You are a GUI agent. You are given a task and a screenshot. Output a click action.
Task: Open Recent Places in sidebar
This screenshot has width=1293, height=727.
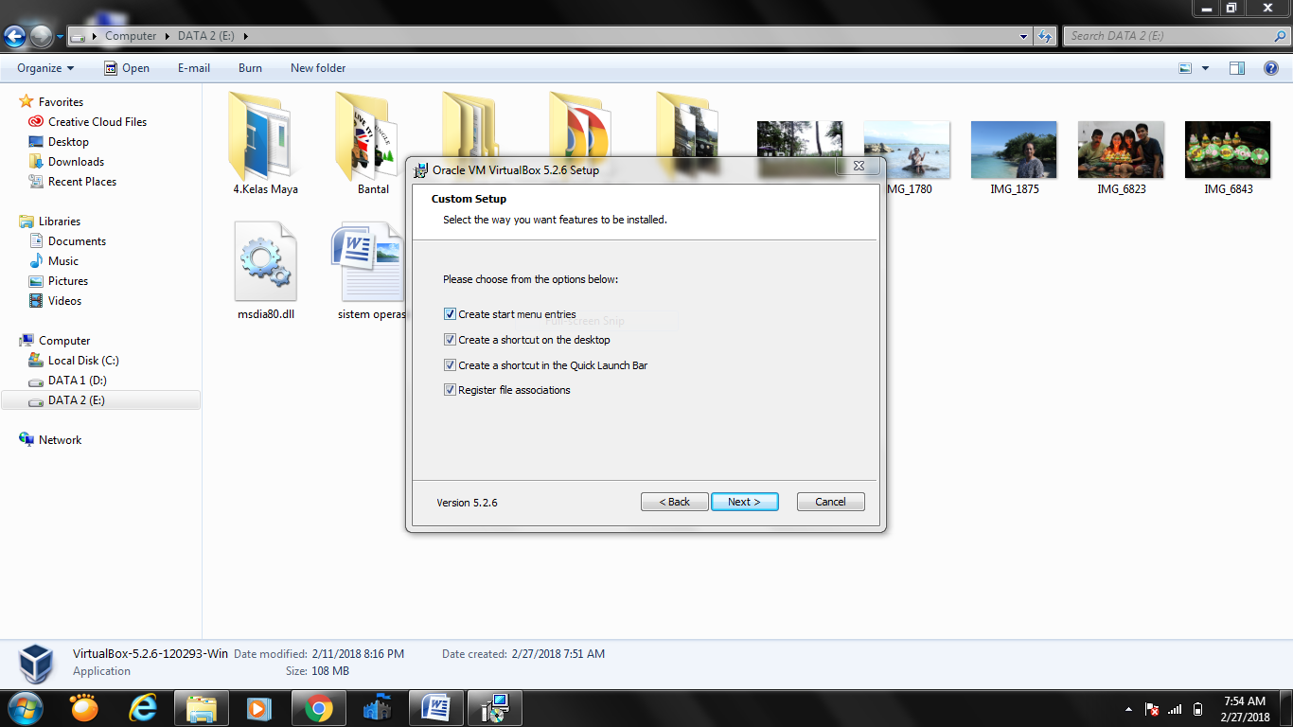[x=82, y=182]
